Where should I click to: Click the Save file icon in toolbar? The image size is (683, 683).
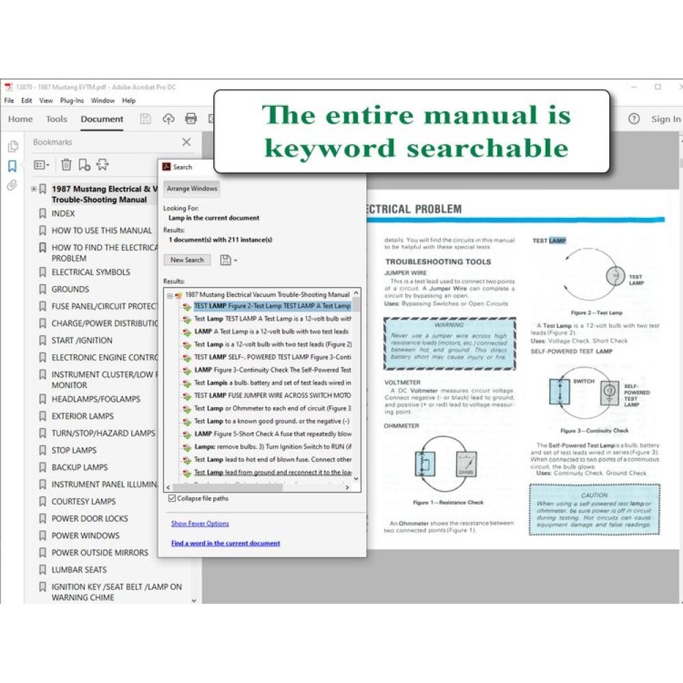[145, 119]
